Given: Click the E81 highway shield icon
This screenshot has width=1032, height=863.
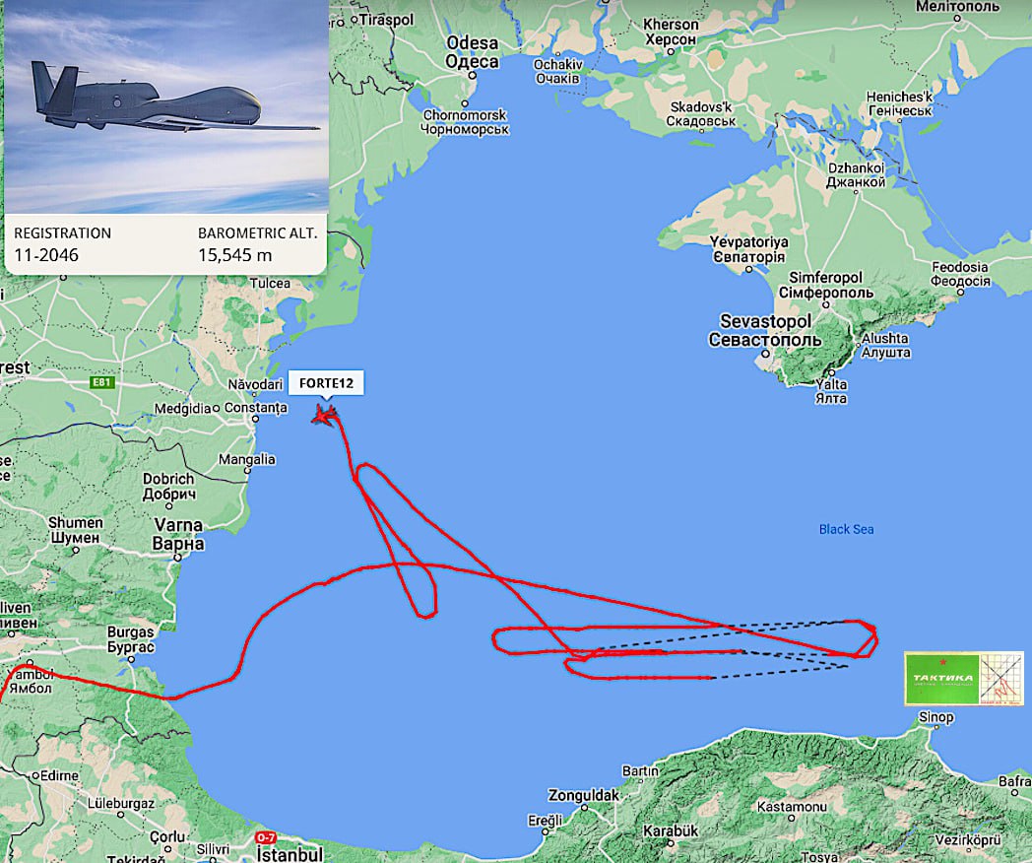Looking at the screenshot, I should (102, 382).
